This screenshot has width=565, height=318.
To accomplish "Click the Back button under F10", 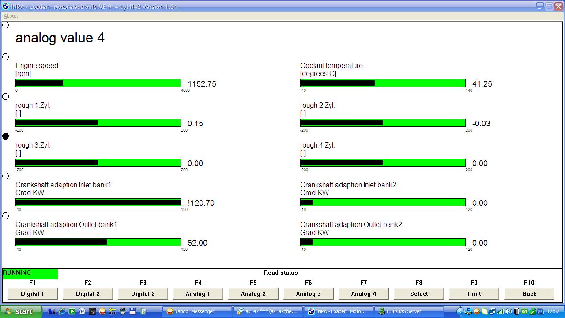I will tap(529, 294).
